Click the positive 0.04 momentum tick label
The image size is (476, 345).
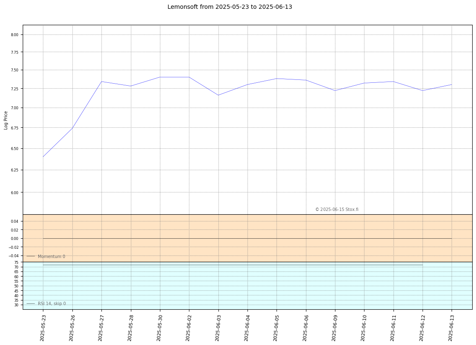pos(15,221)
